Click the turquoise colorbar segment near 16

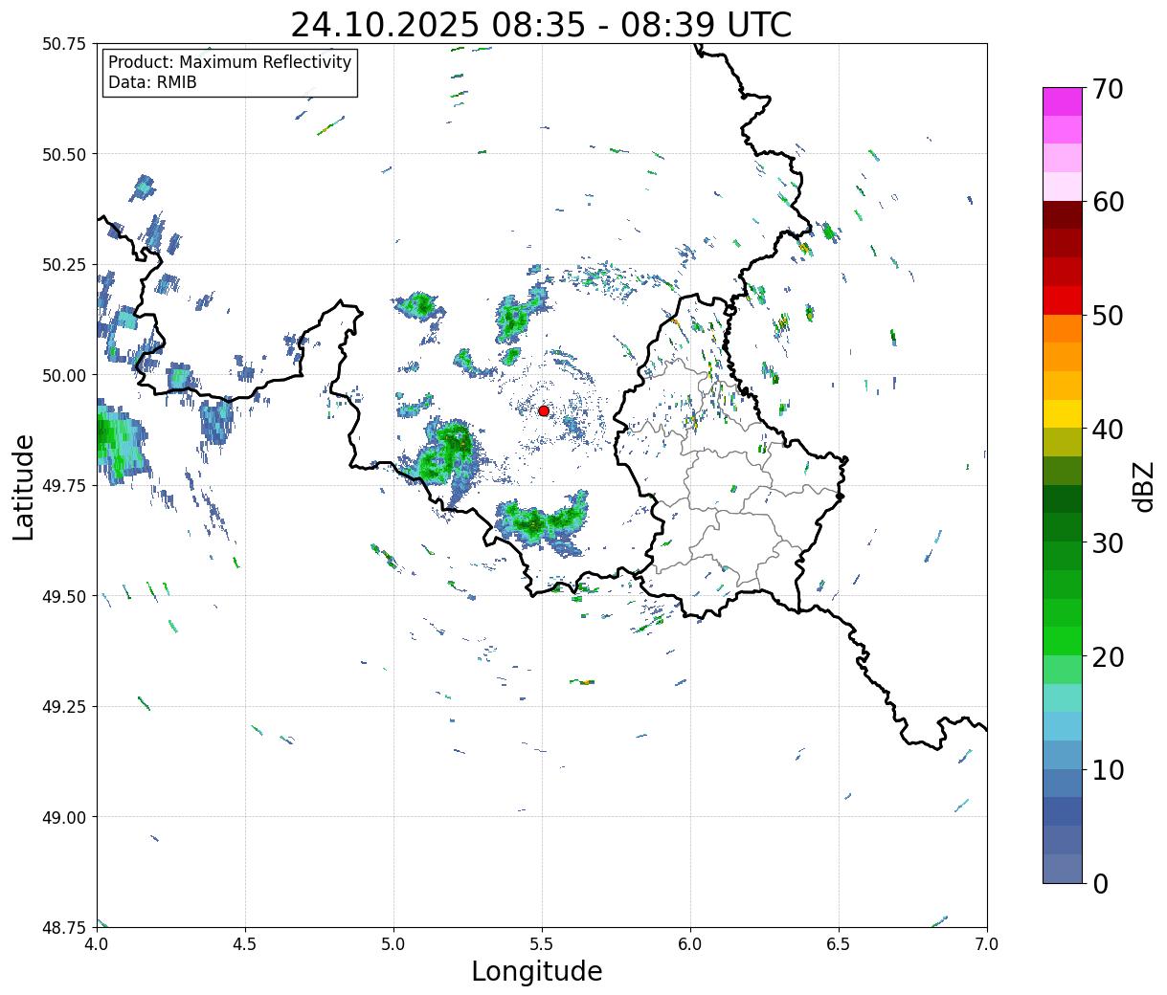pyautogui.click(x=1063, y=697)
